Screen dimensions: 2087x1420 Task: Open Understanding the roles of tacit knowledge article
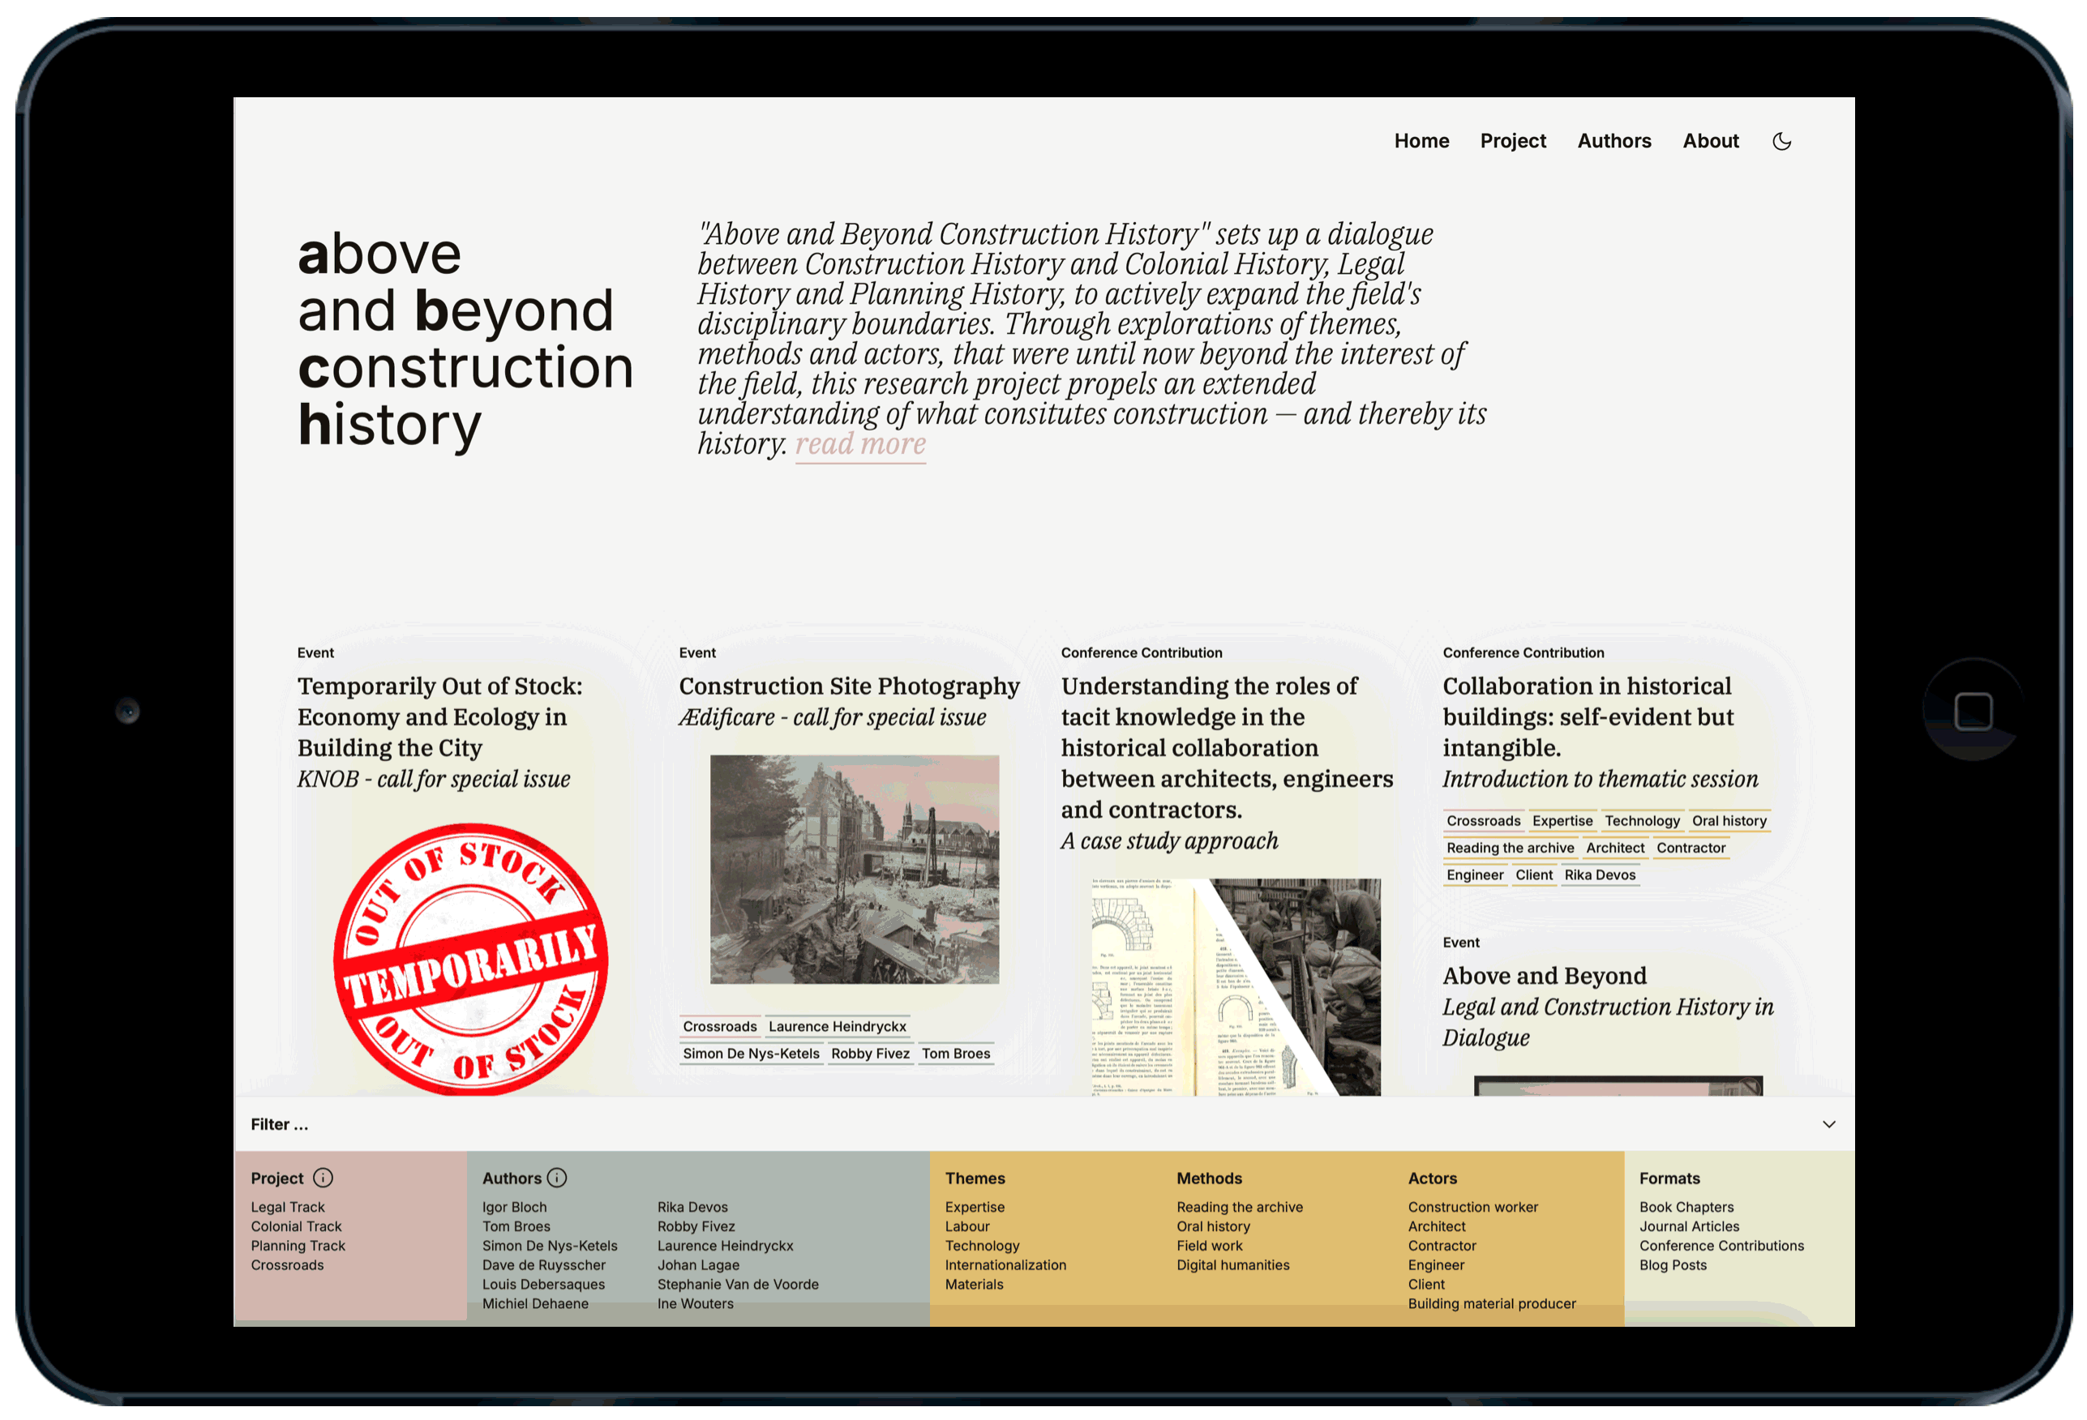pyautogui.click(x=1227, y=748)
